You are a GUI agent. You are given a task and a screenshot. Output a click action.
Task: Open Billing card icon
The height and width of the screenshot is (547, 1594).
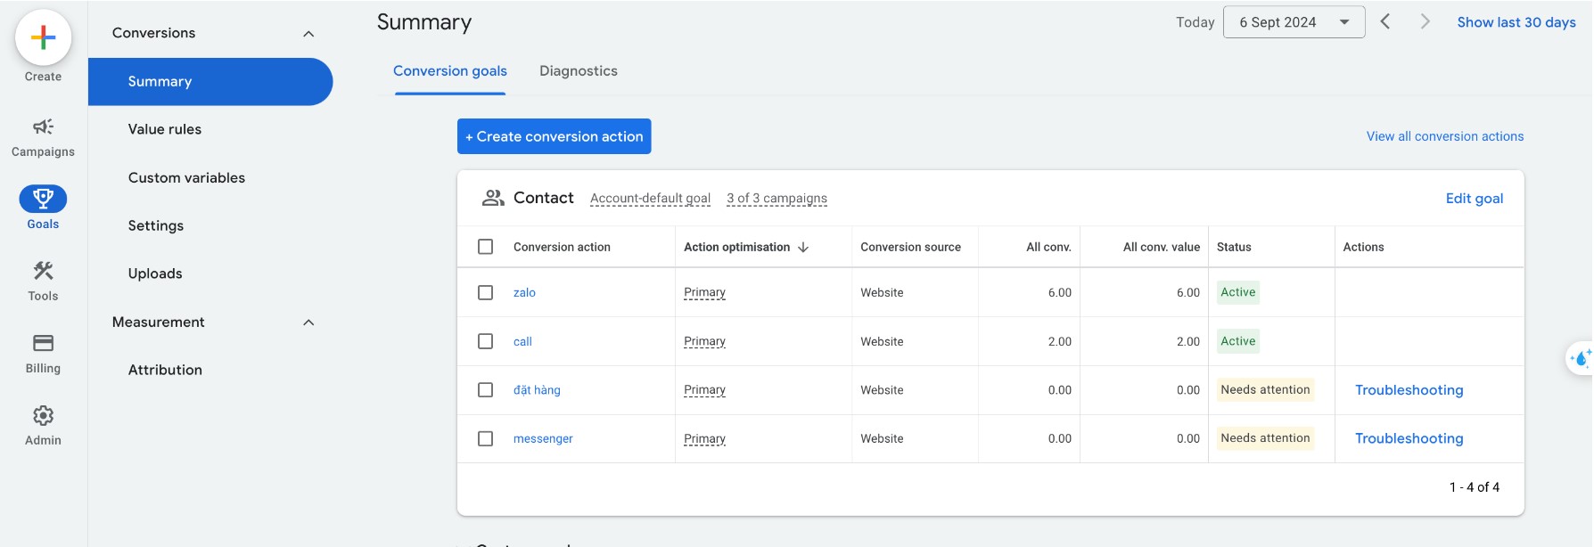point(43,343)
